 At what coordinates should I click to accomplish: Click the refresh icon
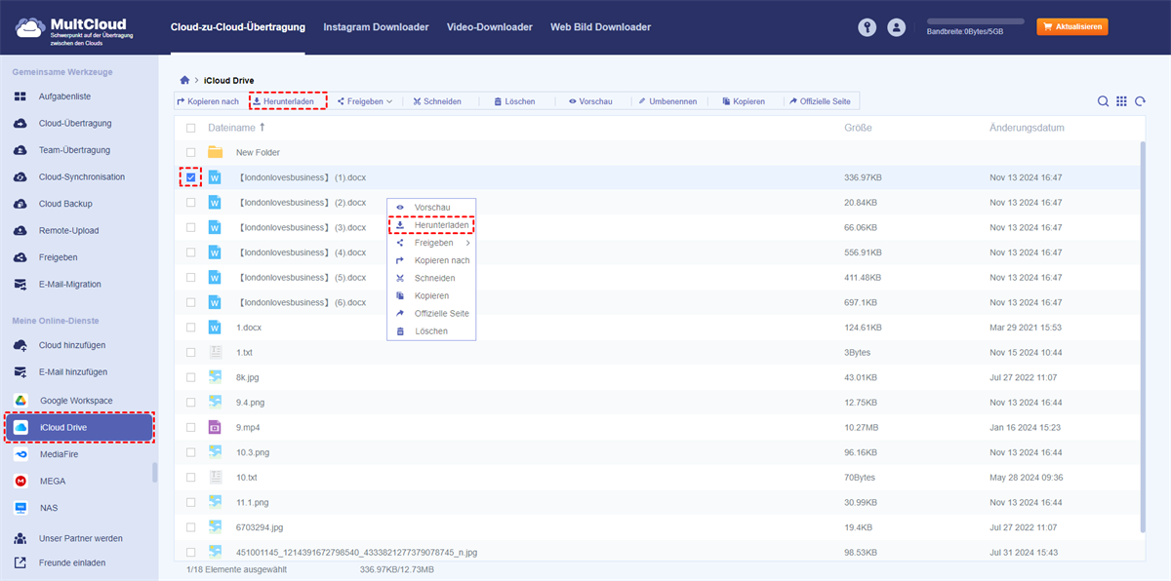pos(1139,101)
